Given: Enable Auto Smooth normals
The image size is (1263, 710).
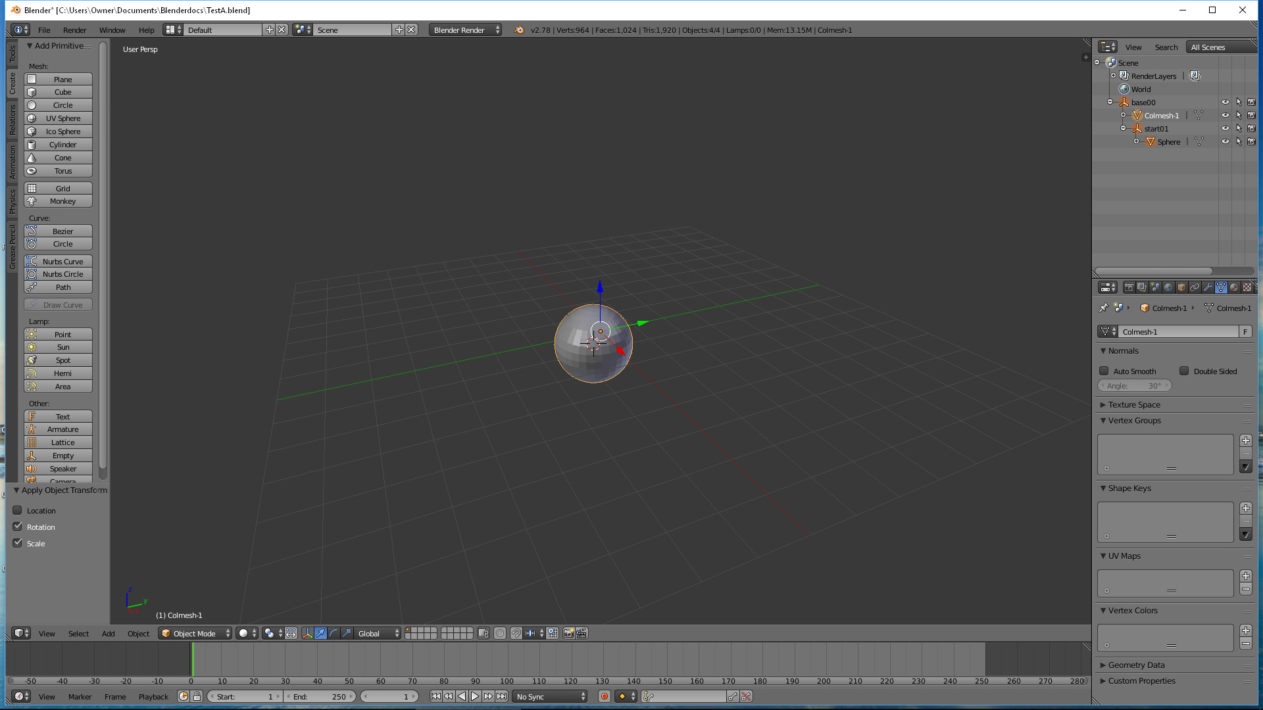Looking at the screenshot, I should click(x=1104, y=371).
